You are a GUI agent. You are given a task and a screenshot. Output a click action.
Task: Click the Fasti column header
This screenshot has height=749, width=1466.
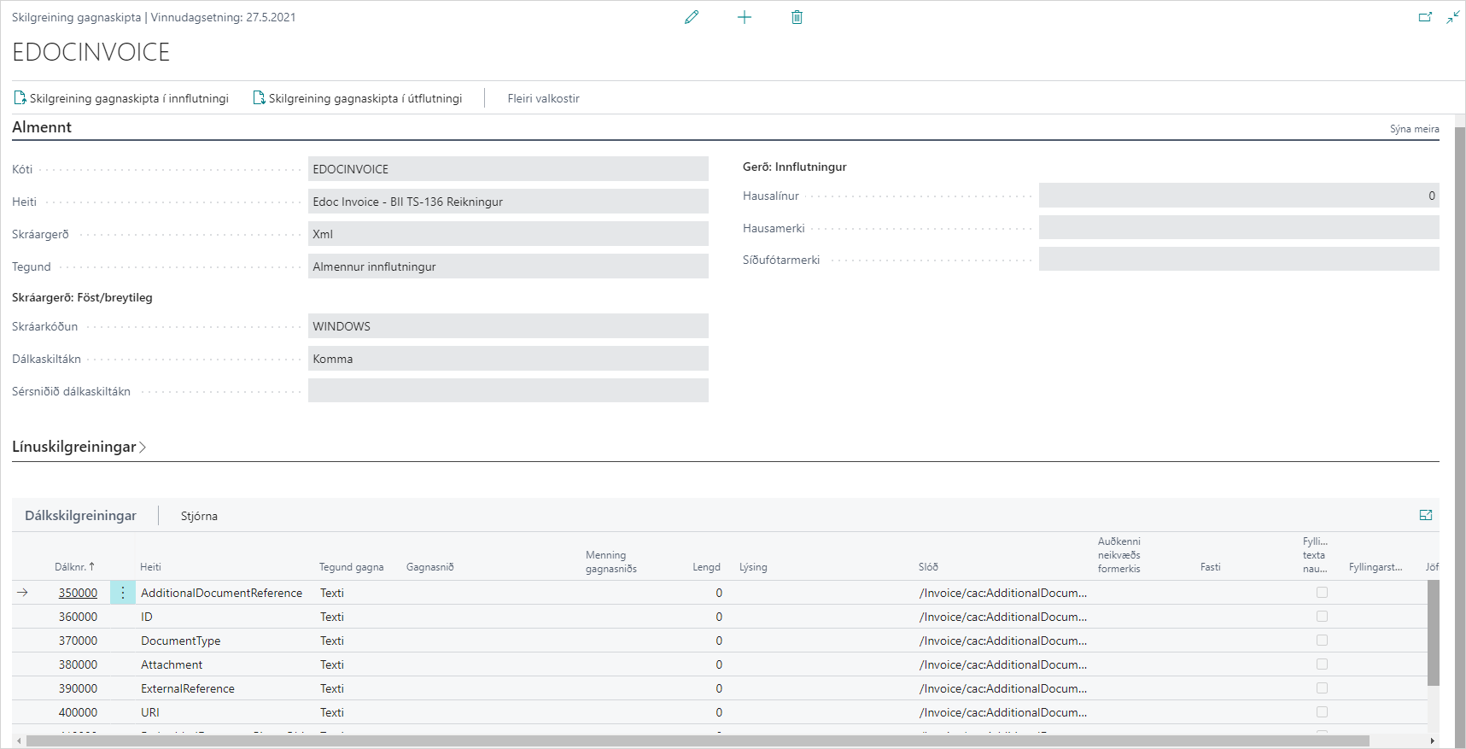[1210, 567]
